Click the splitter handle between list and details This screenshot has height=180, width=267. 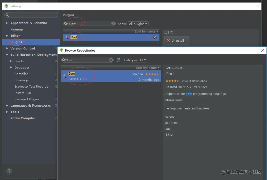point(162,132)
